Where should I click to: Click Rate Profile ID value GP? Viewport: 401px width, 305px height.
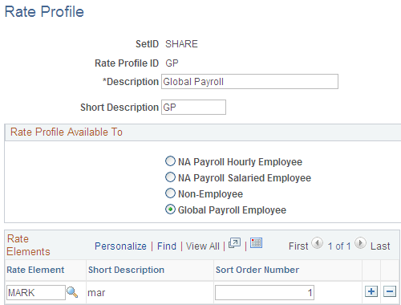pos(172,63)
